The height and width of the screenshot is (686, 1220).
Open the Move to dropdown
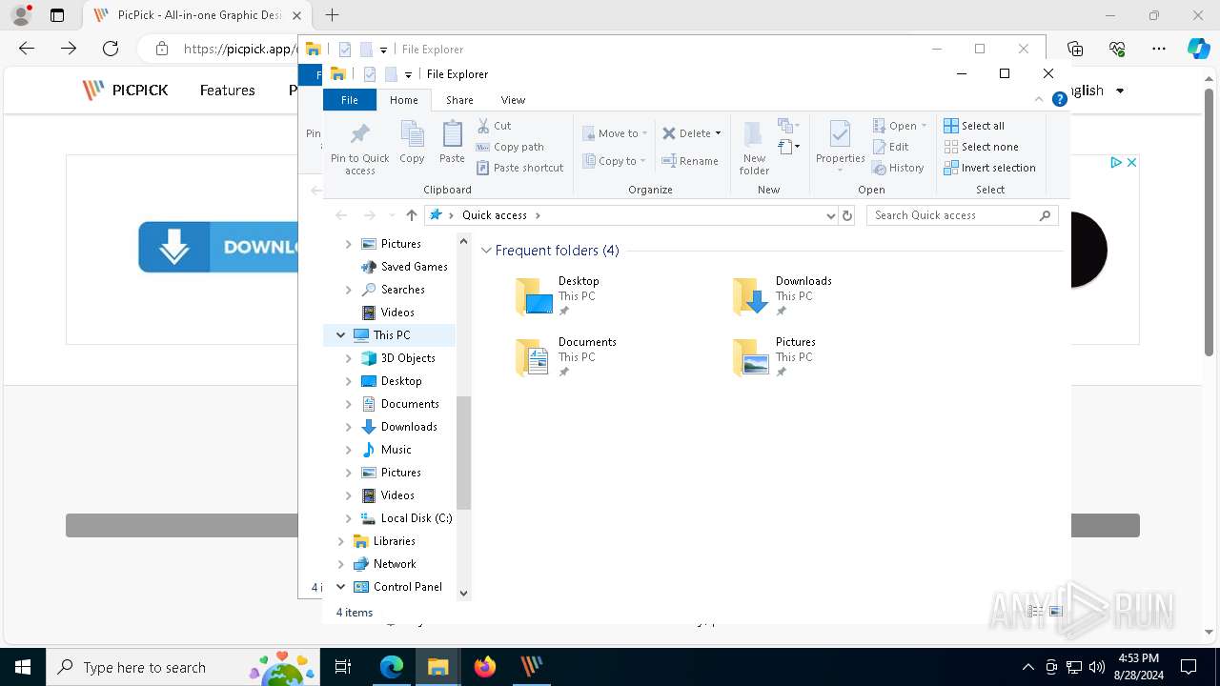click(x=615, y=133)
